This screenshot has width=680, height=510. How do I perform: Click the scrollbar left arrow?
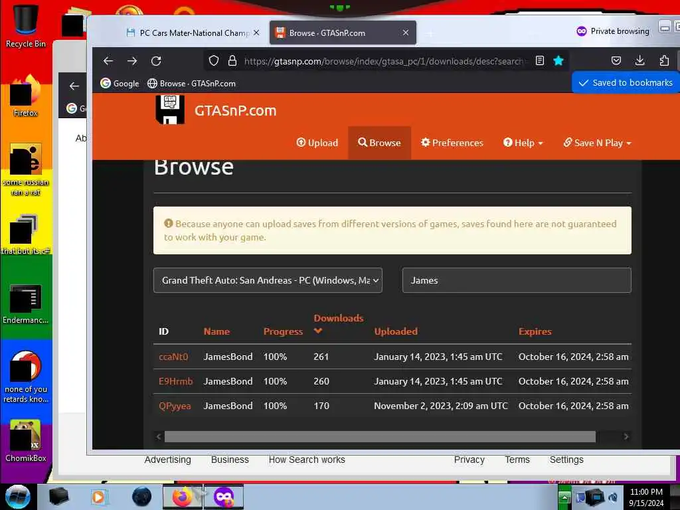(x=159, y=436)
